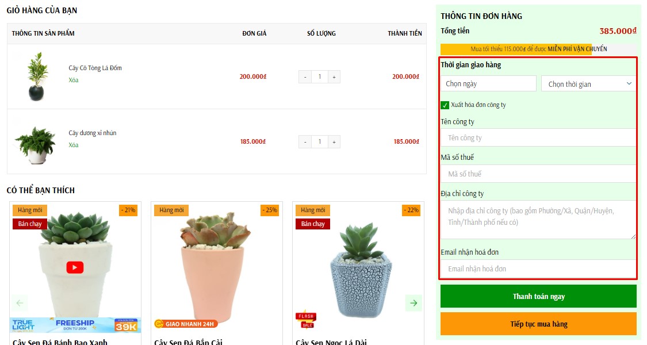Decrease quantity of Cây Cô Tòng Lá Đốm
Image resolution: width=647 pixels, height=345 pixels.
coord(305,76)
